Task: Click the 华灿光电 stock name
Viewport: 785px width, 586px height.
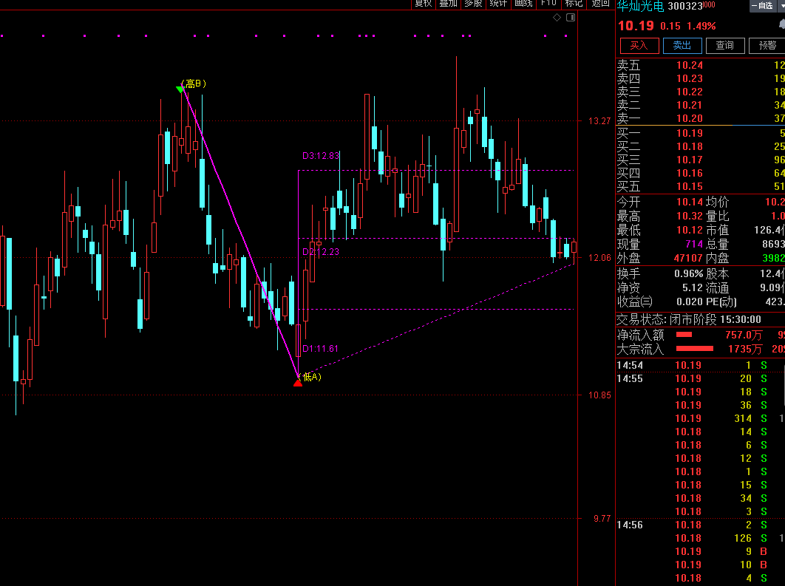Action: pos(640,6)
